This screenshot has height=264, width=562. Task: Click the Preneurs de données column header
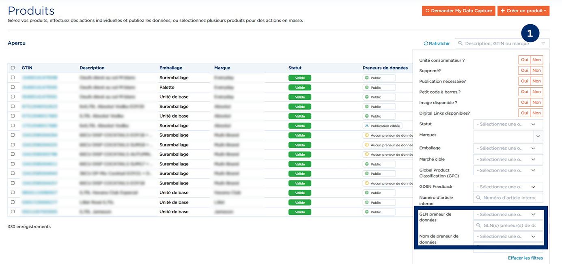(385, 68)
